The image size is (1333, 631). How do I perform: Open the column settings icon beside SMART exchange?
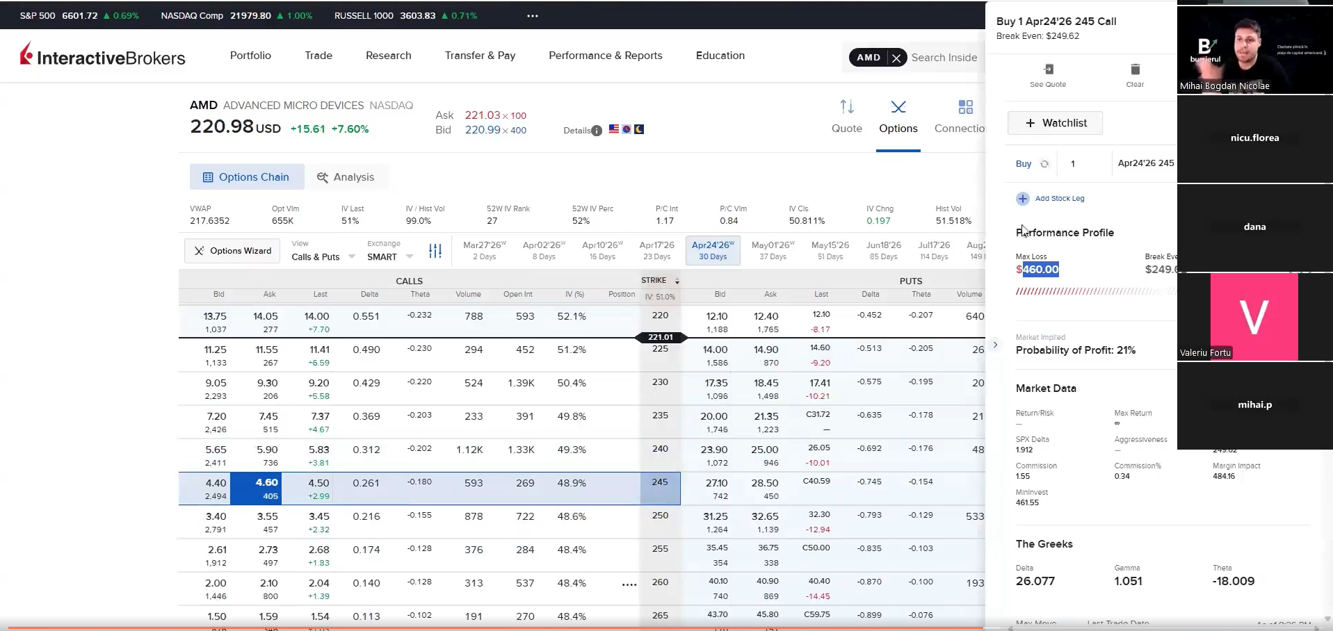435,251
